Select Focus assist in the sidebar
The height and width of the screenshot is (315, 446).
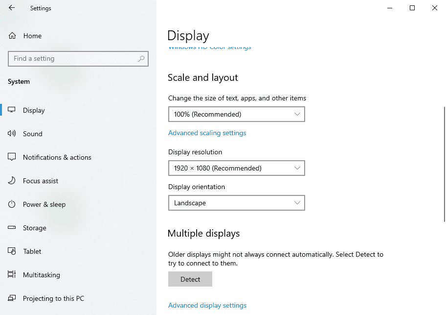40,181
